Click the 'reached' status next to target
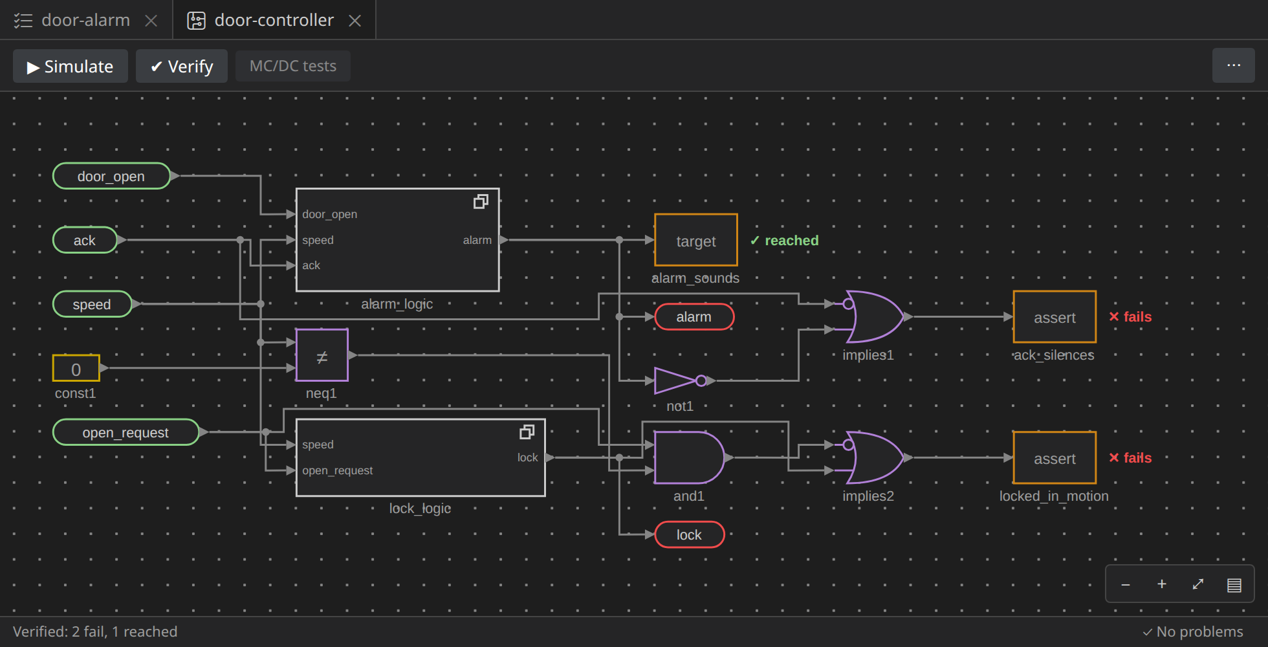This screenshot has width=1268, height=647. [784, 241]
